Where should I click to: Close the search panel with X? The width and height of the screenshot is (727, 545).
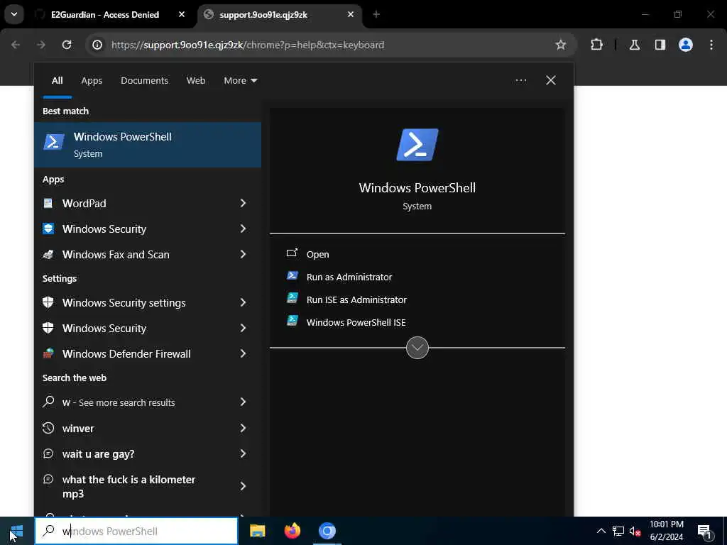551,81
